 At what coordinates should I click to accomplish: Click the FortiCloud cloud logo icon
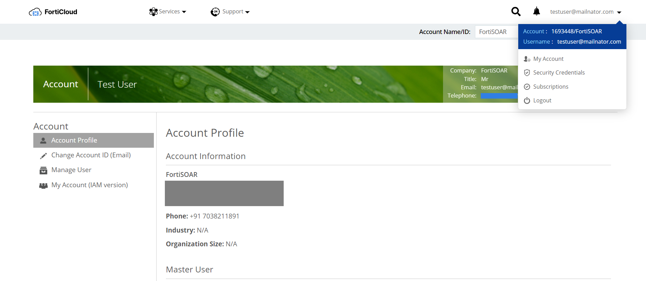[x=35, y=12]
